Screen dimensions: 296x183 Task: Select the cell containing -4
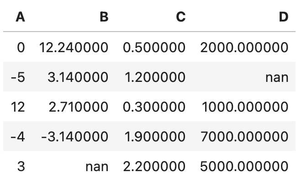pos(18,136)
